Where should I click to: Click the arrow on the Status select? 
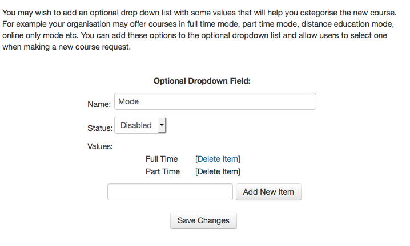point(162,125)
